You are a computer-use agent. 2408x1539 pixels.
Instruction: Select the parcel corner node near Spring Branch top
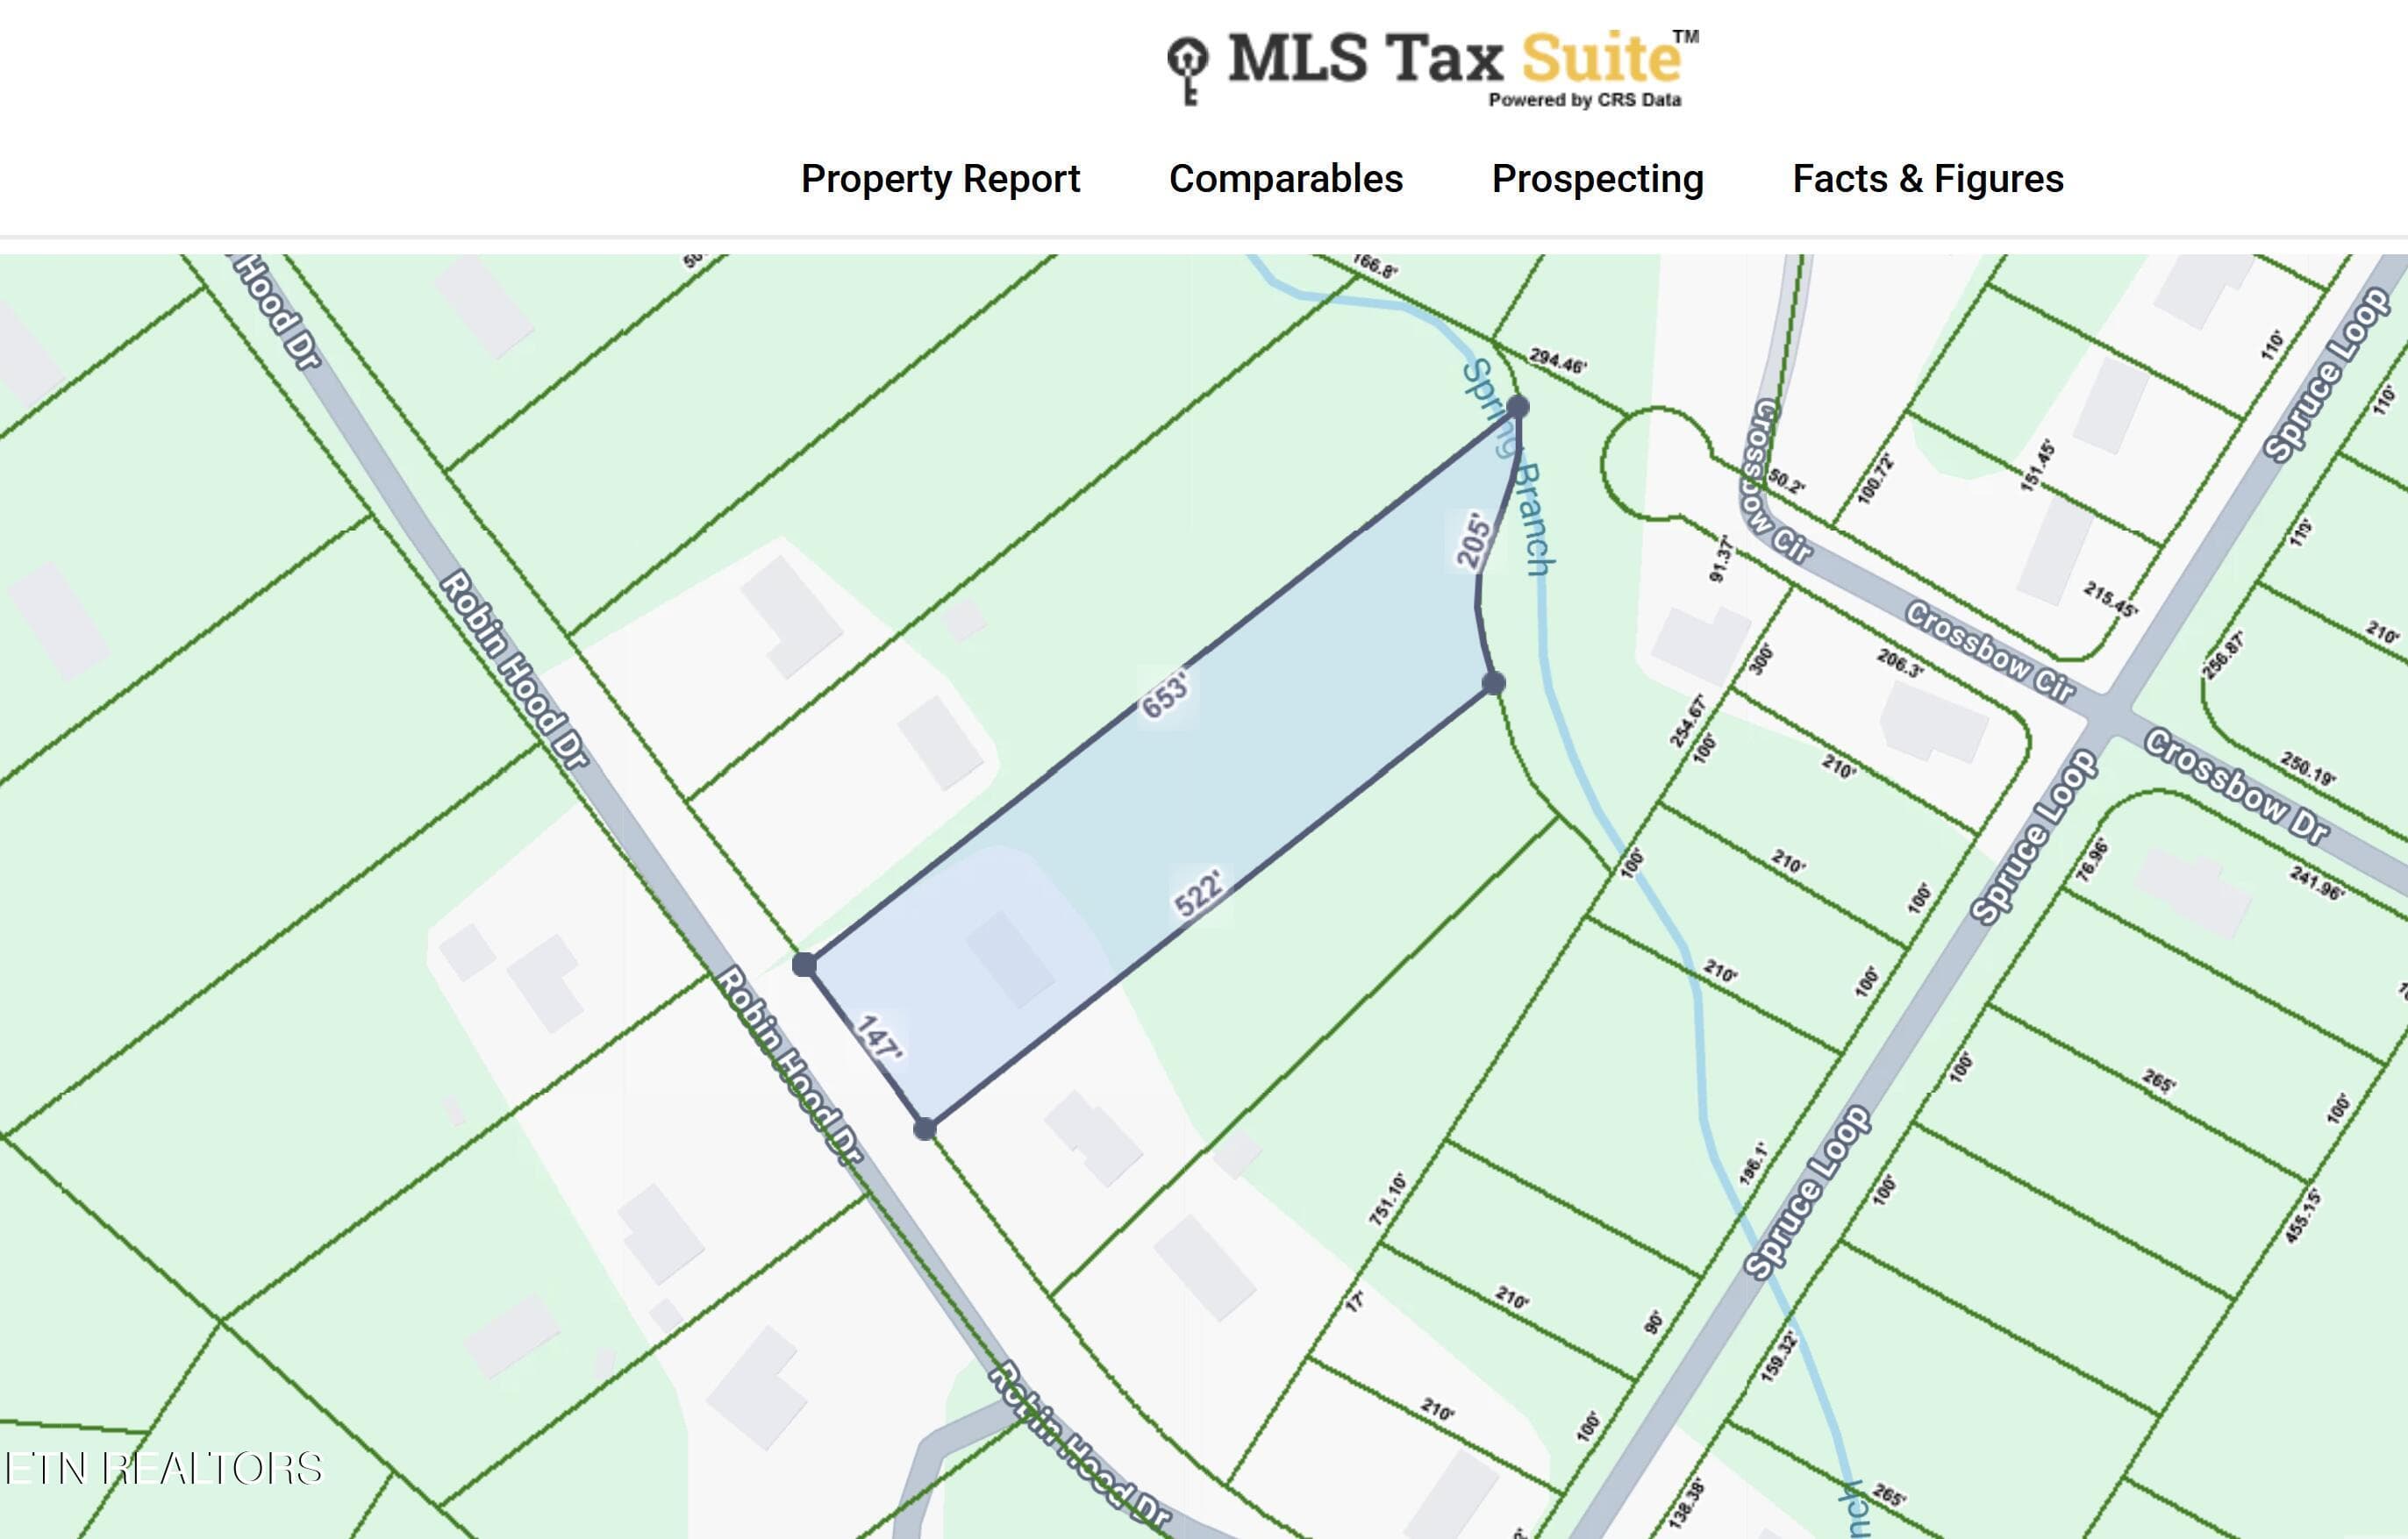1518,407
